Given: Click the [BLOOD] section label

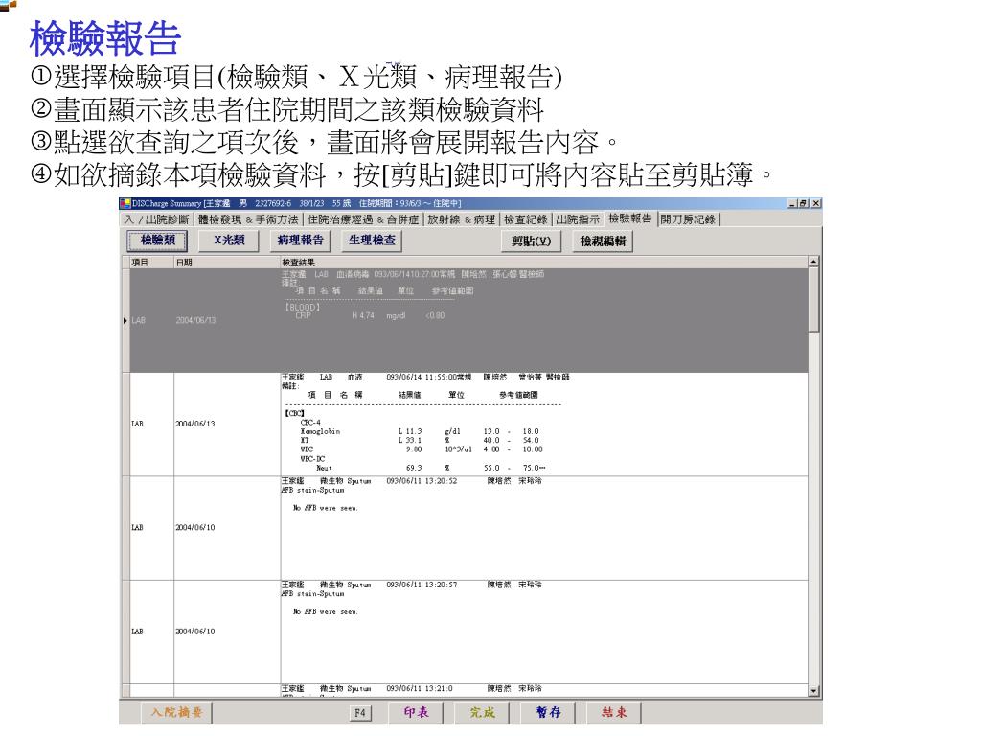Looking at the screenshot, I should [x=302, y=308].
